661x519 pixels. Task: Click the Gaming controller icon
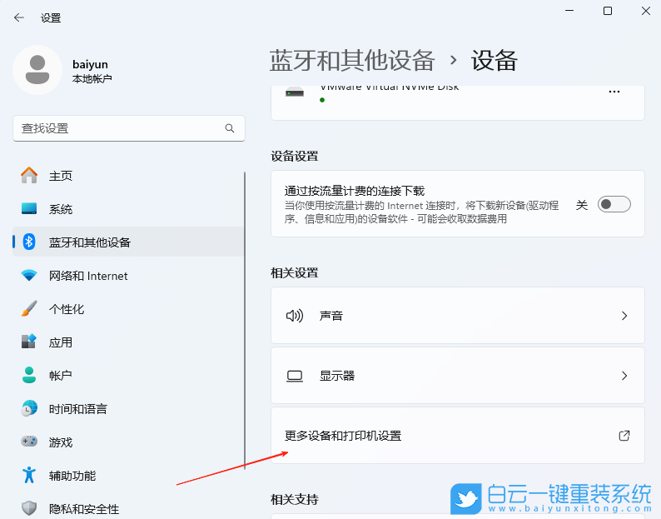point(29,442)
